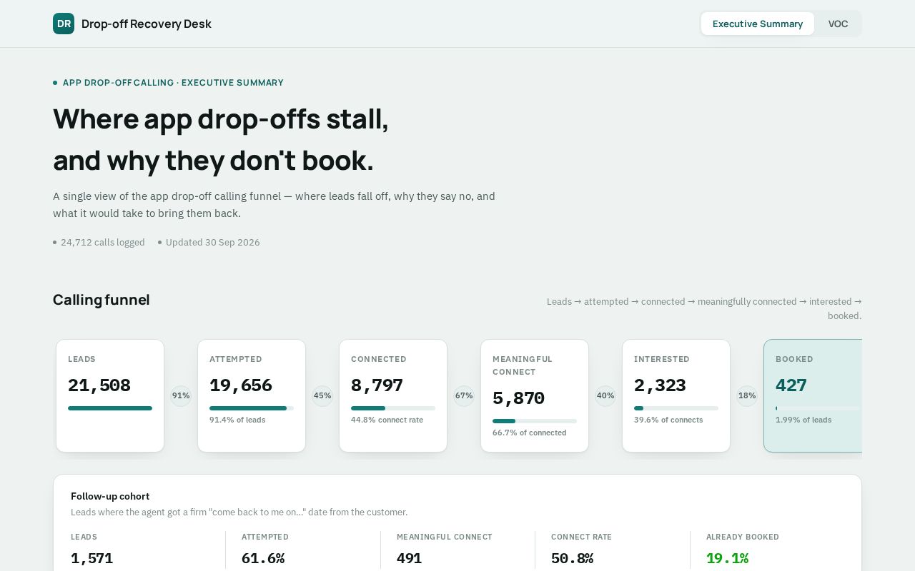Click the DR logo icon
The height and width of the screenshot is (571, 915).
click(x=64, y=24)
